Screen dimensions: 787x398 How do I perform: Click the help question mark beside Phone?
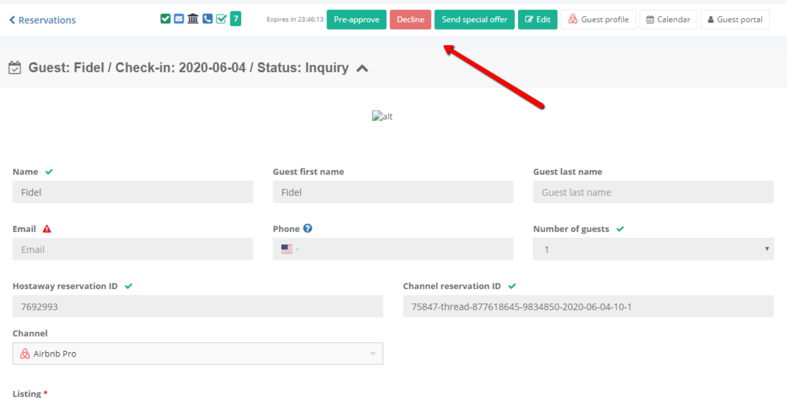308,228
